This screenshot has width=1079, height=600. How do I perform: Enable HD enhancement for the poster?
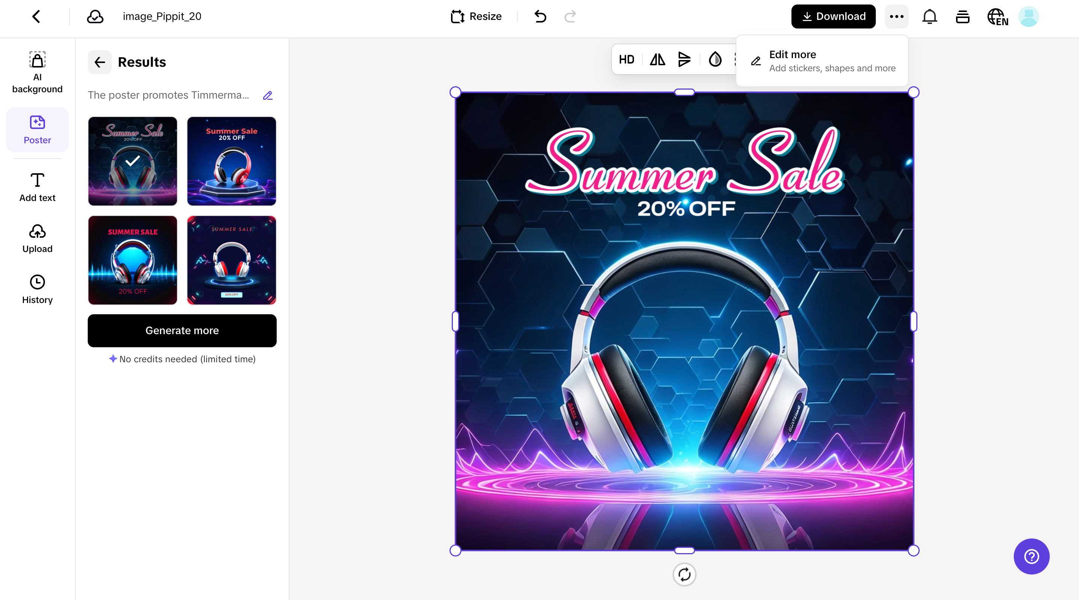(626, 60)
